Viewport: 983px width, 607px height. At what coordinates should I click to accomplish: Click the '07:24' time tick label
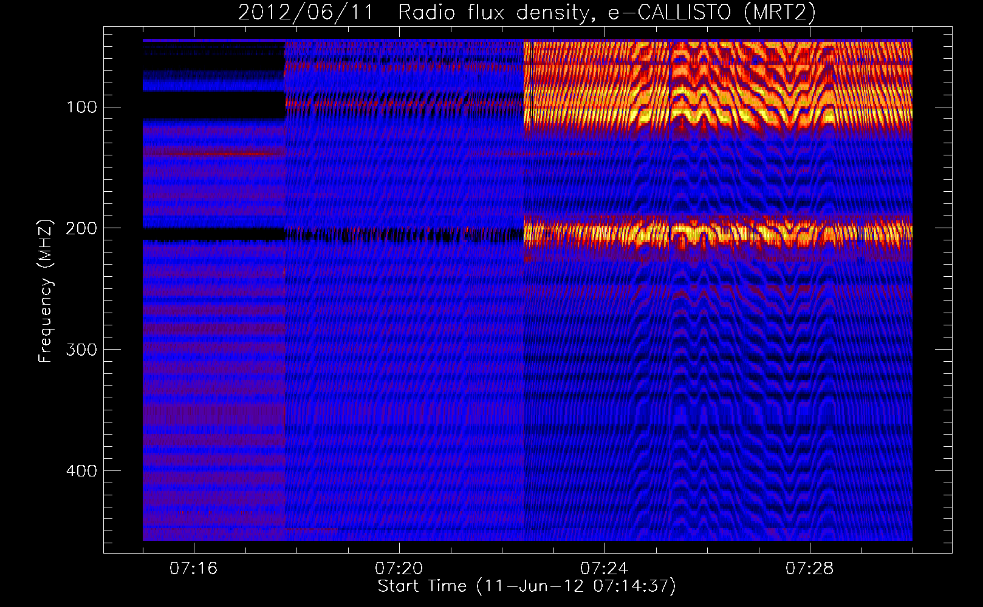click(x=604, y=569)
